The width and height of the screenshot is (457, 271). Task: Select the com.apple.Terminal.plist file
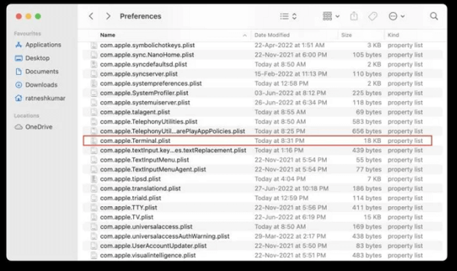pos(135,140)
